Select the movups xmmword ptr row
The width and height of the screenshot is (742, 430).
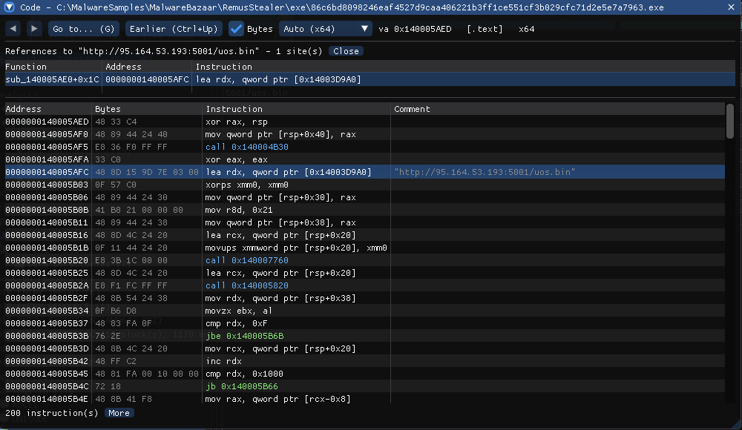364,248
